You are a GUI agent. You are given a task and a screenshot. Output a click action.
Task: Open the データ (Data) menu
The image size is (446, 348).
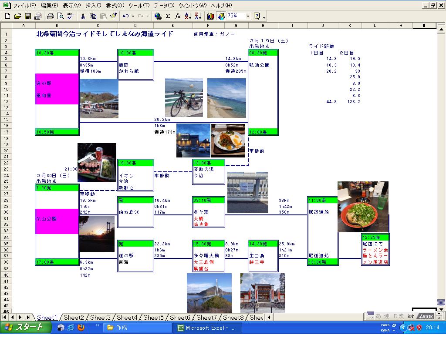click(164, 6)
